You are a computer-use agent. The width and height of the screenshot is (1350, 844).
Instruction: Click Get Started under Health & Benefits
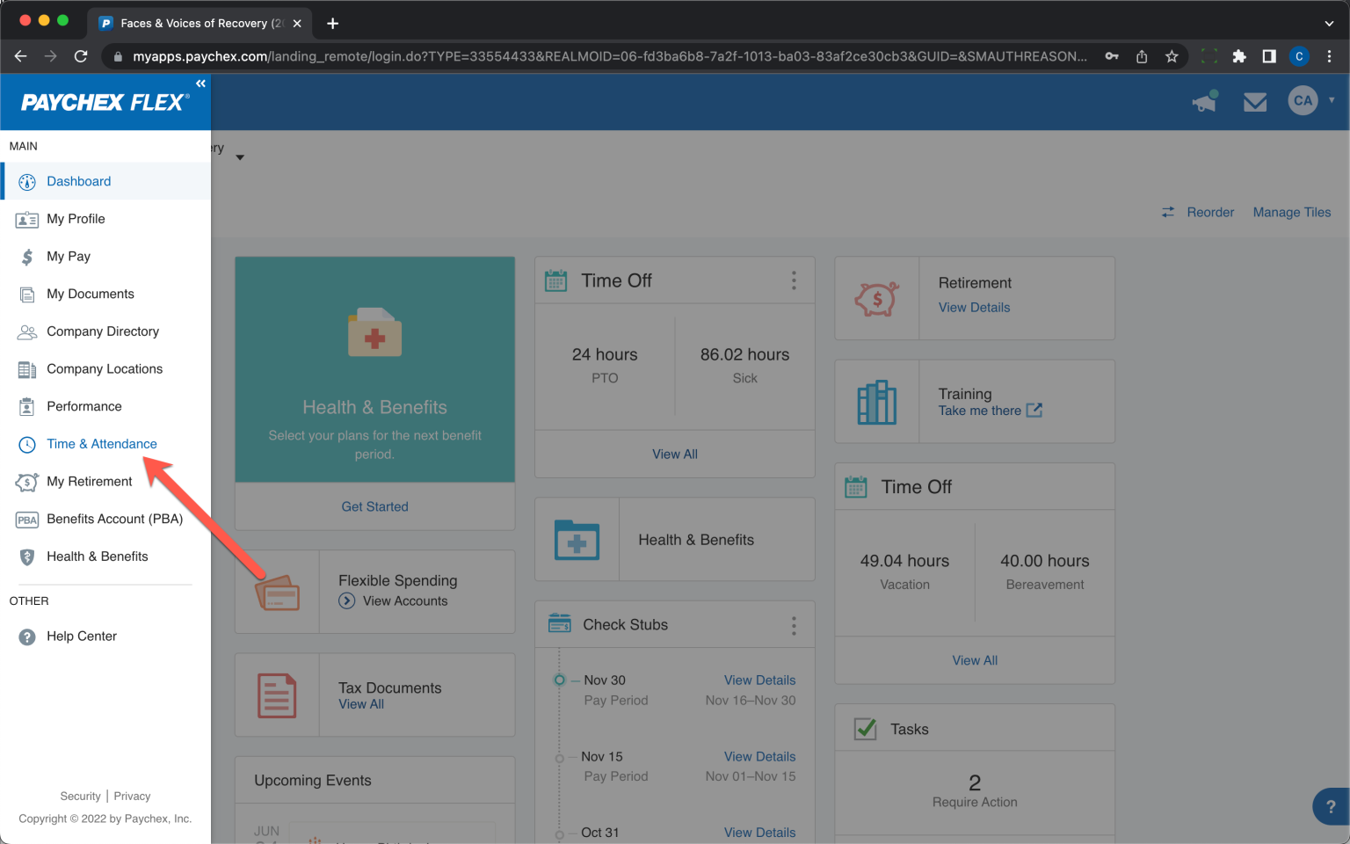[374, 506]
